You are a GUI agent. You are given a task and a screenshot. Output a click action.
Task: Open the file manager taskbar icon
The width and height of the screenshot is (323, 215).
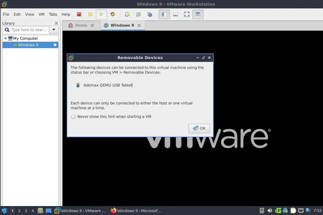pos(40,211)
